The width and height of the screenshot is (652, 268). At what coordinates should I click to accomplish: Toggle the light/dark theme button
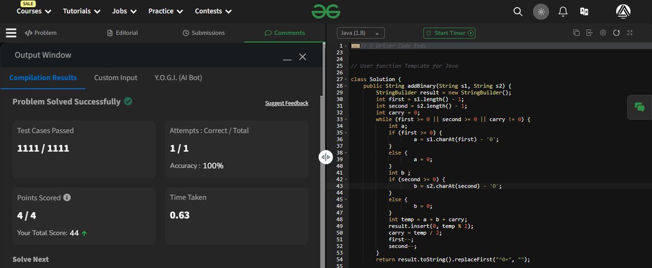click(541, 11)
